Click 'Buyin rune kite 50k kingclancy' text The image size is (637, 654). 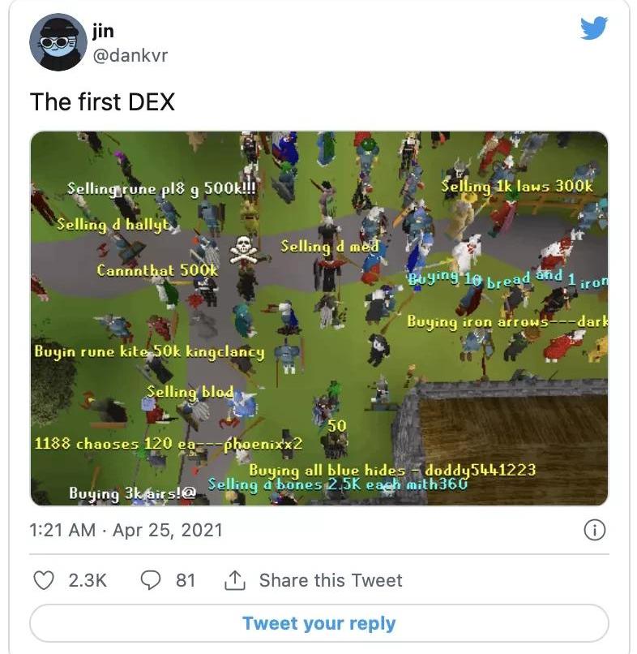pos(149,351)
